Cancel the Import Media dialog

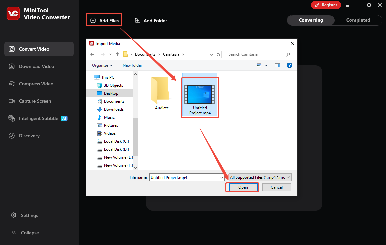click(x=276, y=187)
